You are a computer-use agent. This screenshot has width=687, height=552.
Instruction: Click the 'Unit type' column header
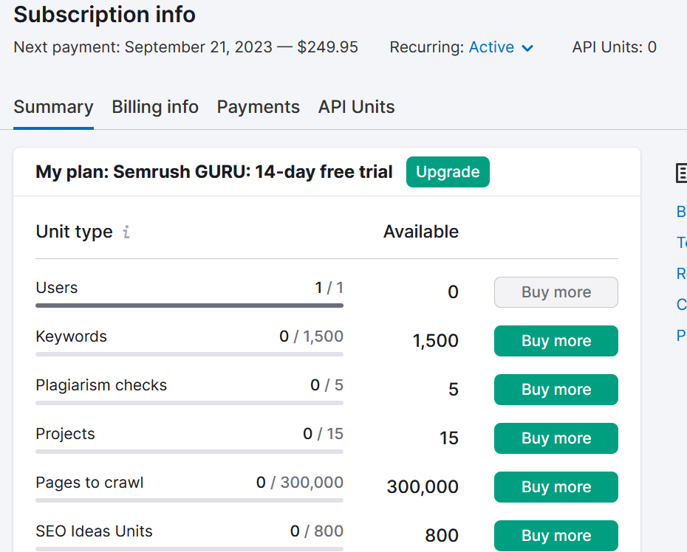74,232
